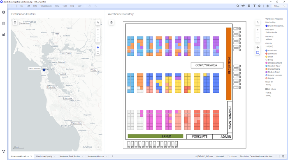Click the globe icon in status bar
The height and width of the screenshot is (160, 288).
click(x=283, y=156)
